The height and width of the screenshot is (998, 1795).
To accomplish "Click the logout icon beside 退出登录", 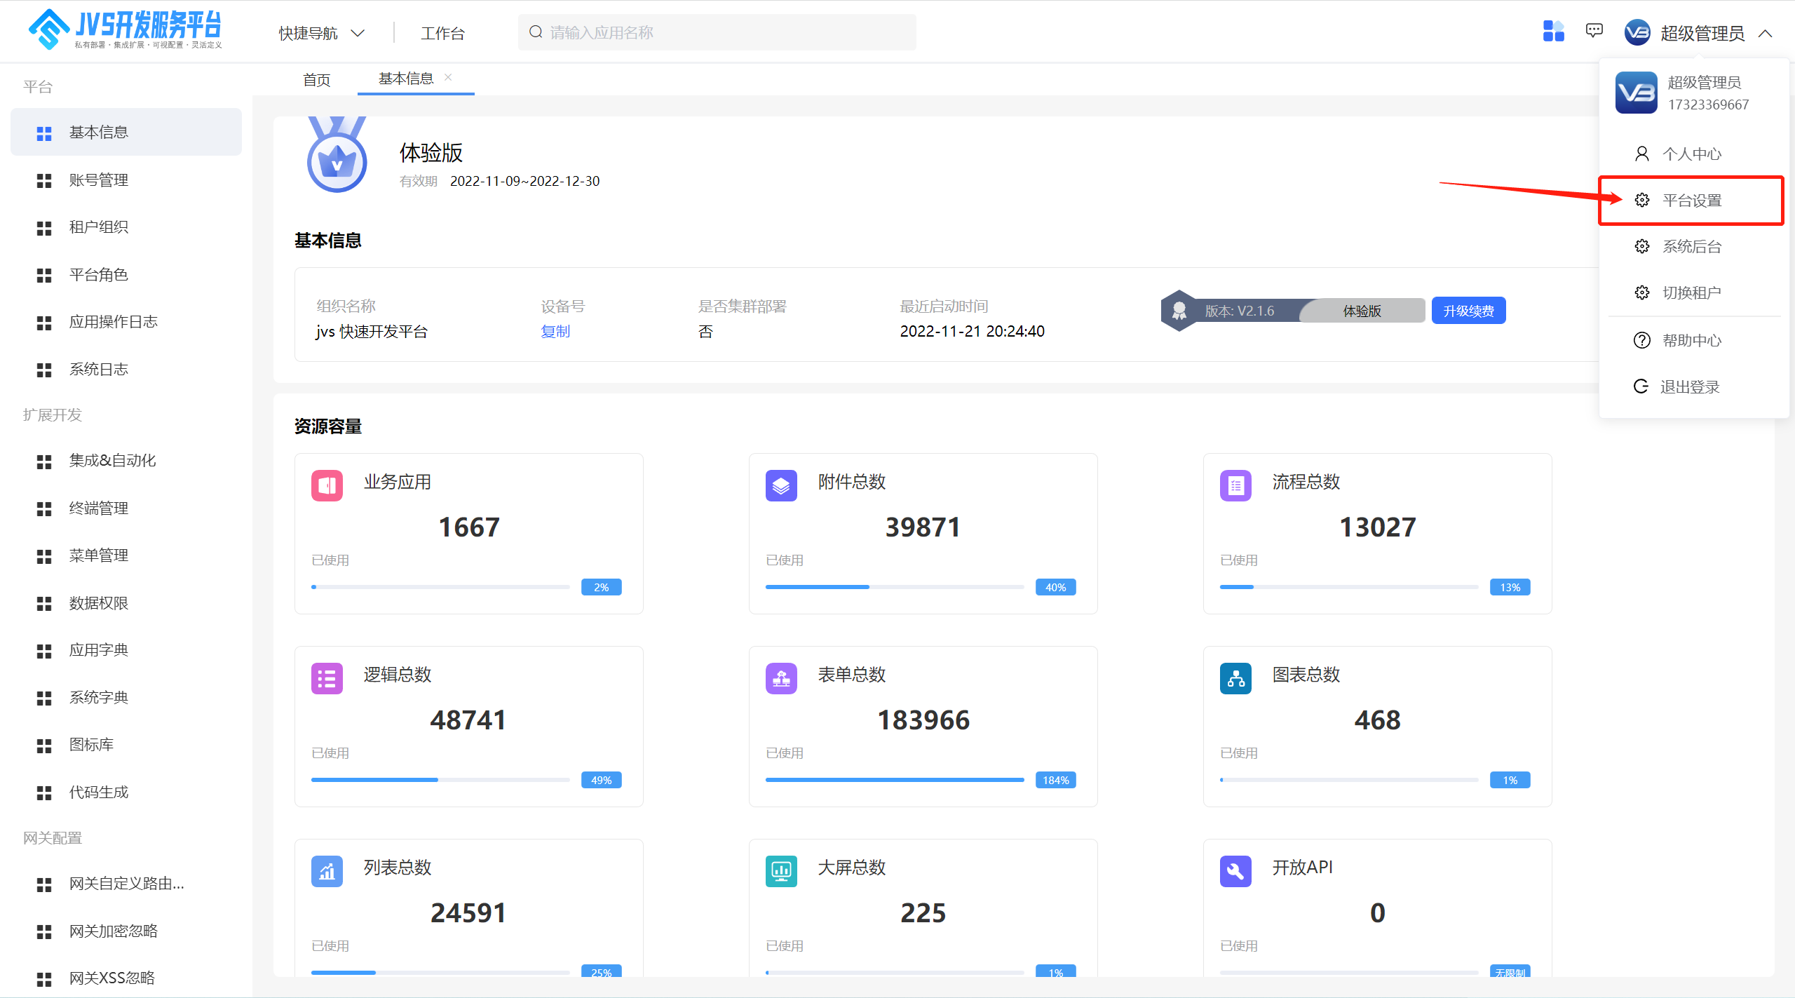I will [1641, 386].
